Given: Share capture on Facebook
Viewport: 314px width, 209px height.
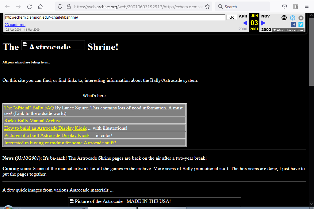Looking at the screenshot, I should click(x=293, y=25).
